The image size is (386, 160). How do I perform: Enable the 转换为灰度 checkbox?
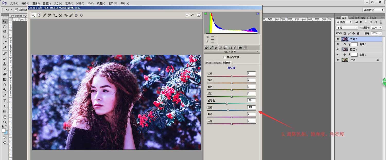point(225,57)
